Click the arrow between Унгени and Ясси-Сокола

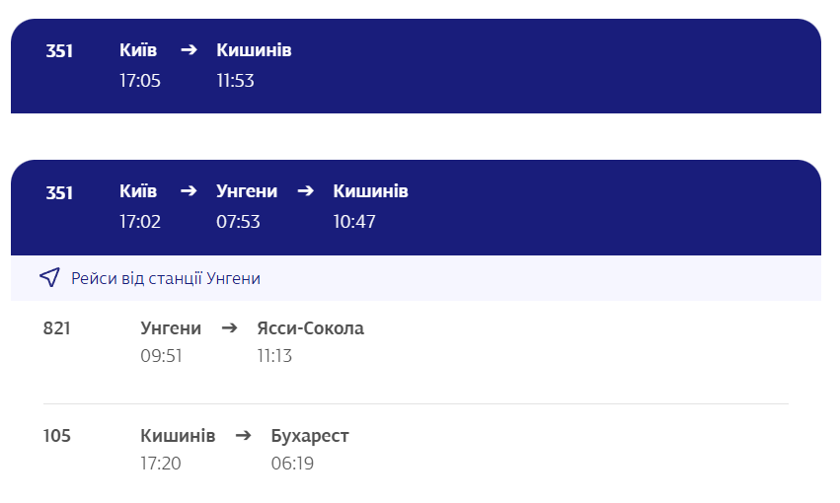tap(229, 328)
